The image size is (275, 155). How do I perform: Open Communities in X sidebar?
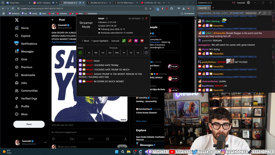tap(26, 91)
